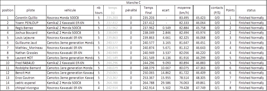Click the Fred RABAUD pilot cell
The image size is (267, 91).
pos(31,63)
